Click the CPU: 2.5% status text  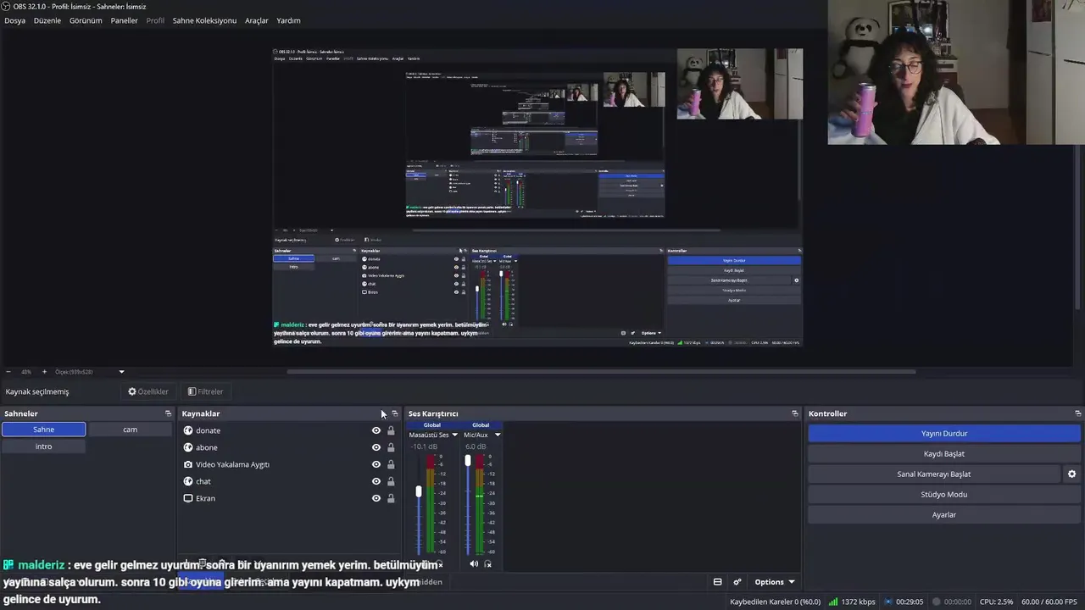[x=996, y=602]
